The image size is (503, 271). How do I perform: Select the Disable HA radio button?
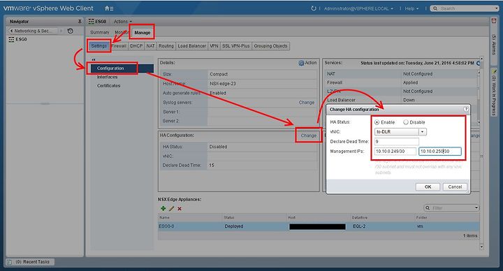click(x=406, y=122)
